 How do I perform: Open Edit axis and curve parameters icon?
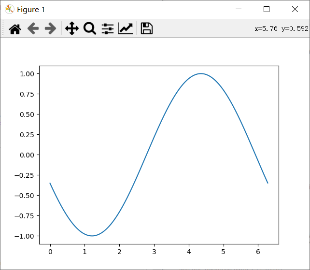click(x=126, y=28)
